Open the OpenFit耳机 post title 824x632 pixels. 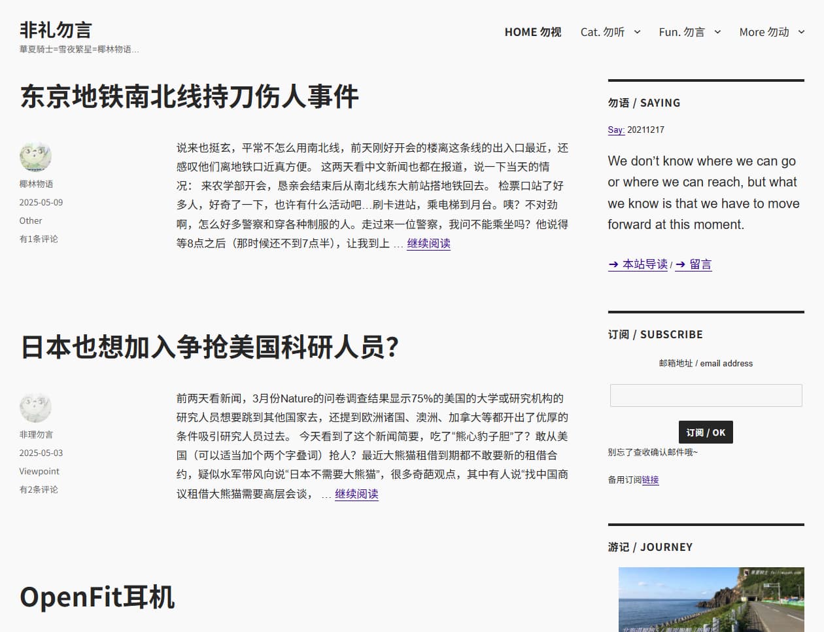tap(97, 597)
